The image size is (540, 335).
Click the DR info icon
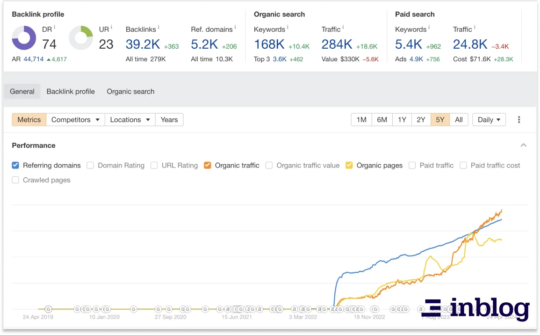55,28
